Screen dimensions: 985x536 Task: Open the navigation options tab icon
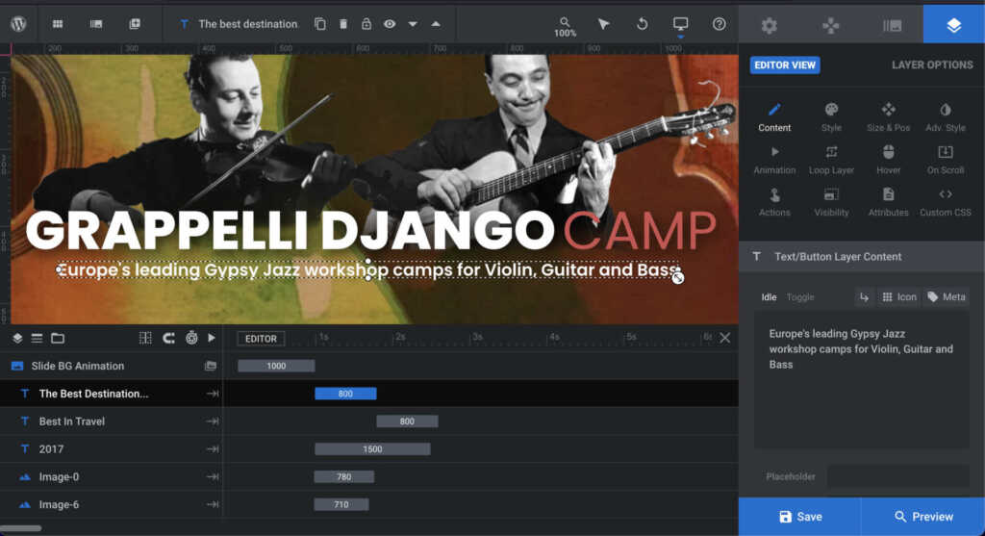[830, 25]
